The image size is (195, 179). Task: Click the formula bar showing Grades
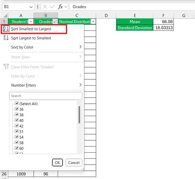coord(132,7)
